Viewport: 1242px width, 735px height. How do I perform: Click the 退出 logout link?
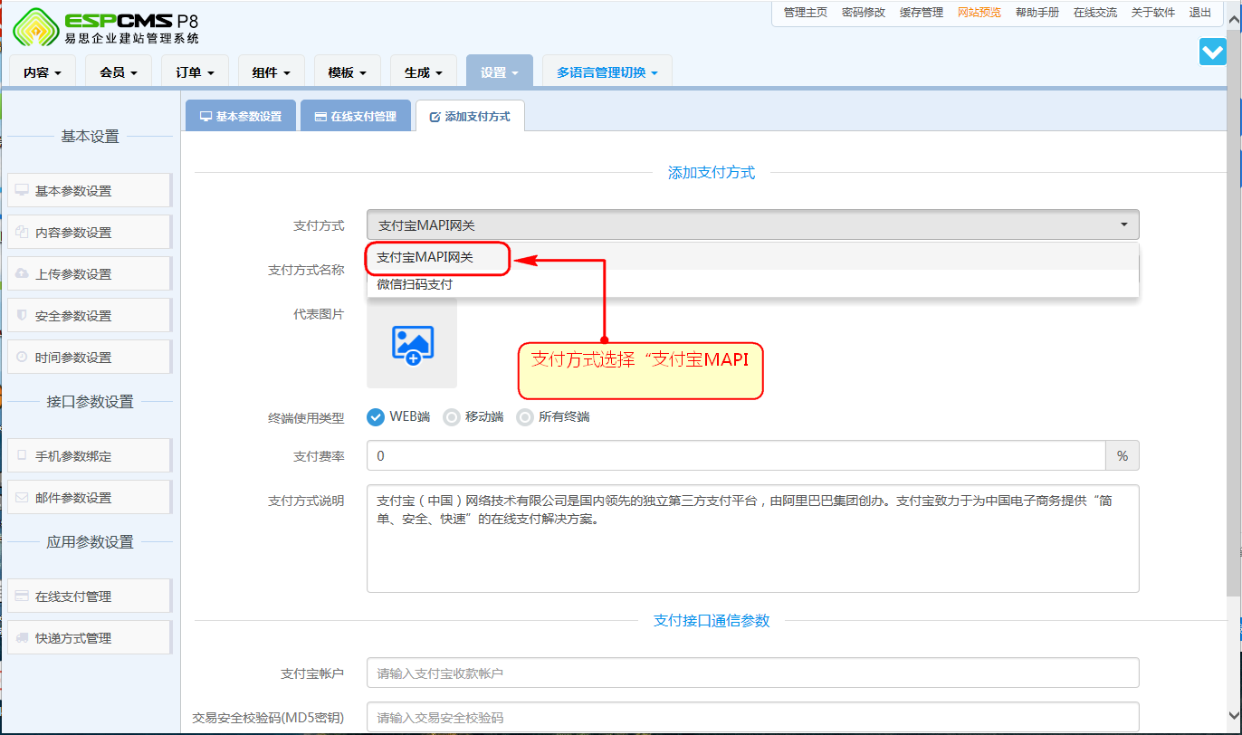pos(1200,13)
